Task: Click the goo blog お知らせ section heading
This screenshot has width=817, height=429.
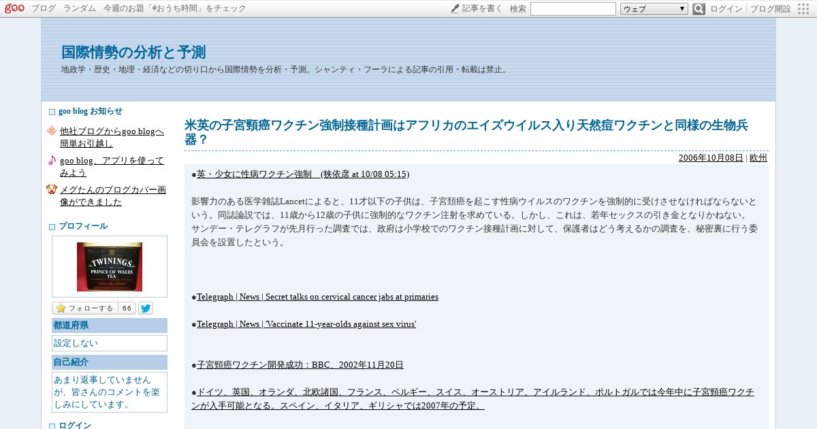Action: 91,111
